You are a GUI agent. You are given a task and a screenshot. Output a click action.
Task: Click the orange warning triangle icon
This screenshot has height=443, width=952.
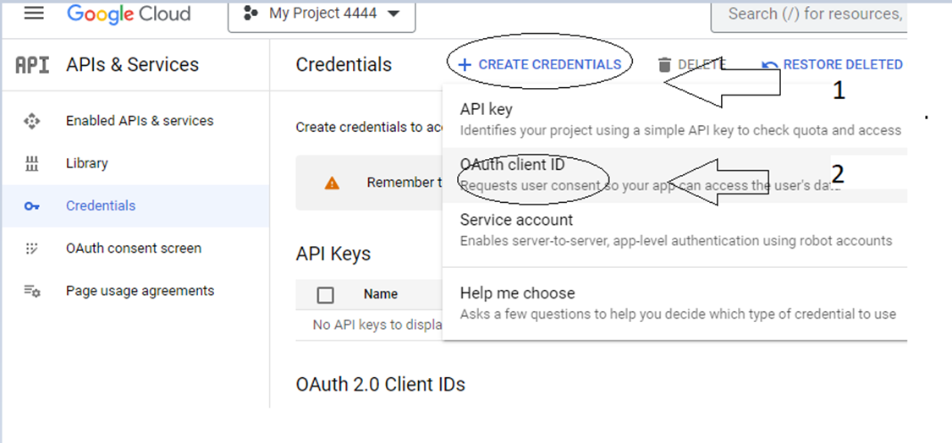(x=332, y=183)
